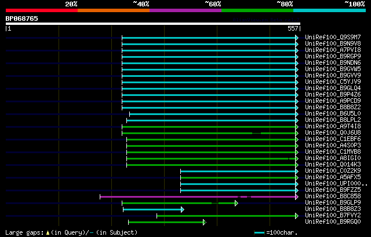Click the query end position 557 label
This screenshot has height=237, width=371.
[293, 28]
